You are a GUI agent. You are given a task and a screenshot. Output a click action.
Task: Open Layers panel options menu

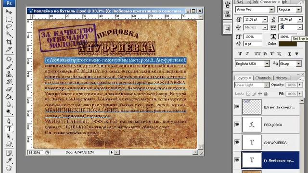pos(302,79)
